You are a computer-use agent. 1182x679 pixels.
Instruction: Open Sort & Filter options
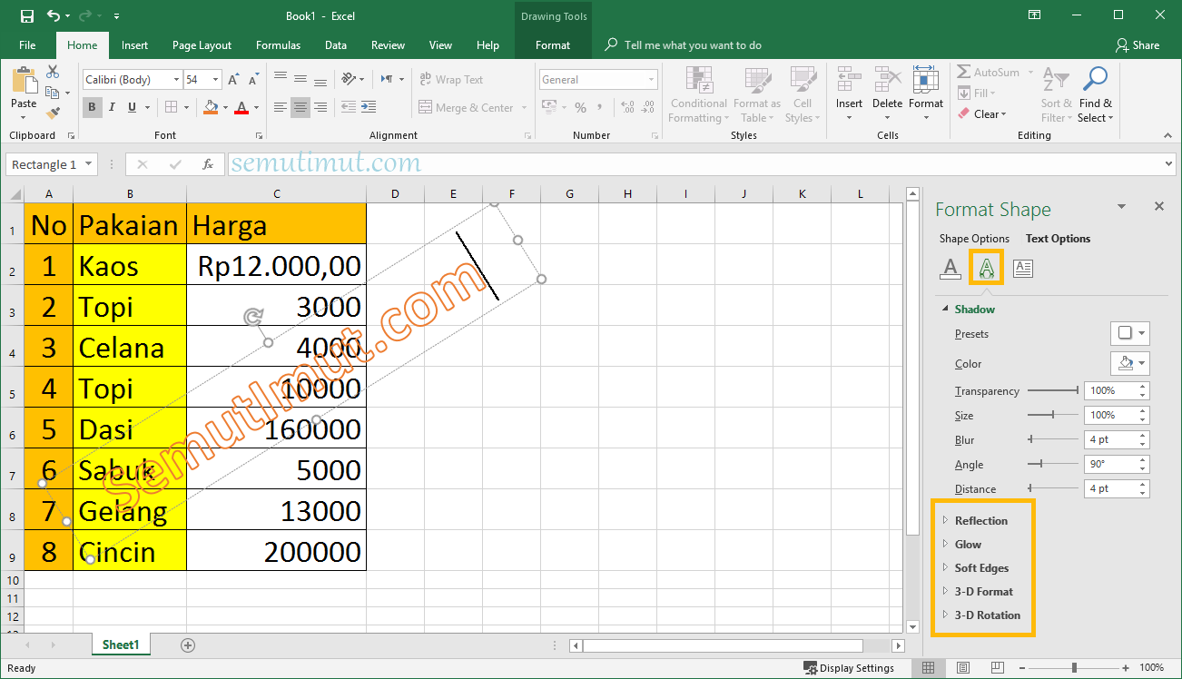[x=1055, y=95]
